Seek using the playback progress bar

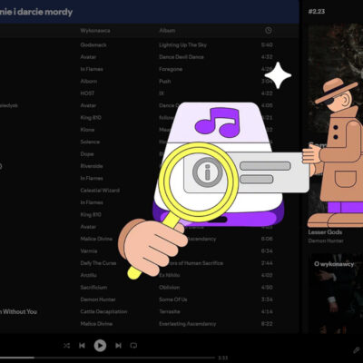click(x=107, y=358)
